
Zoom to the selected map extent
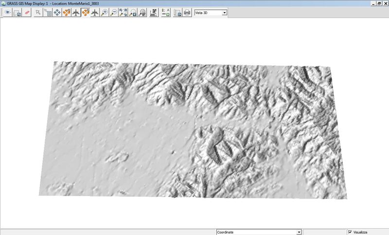(x=123, y=13)
